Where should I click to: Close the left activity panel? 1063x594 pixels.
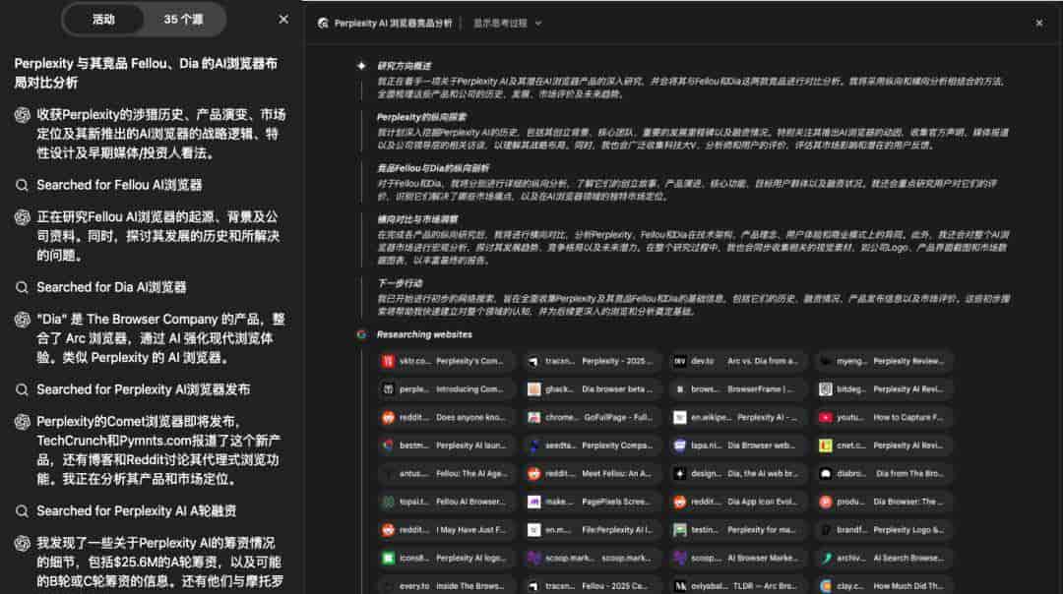(x=283, y=20)
